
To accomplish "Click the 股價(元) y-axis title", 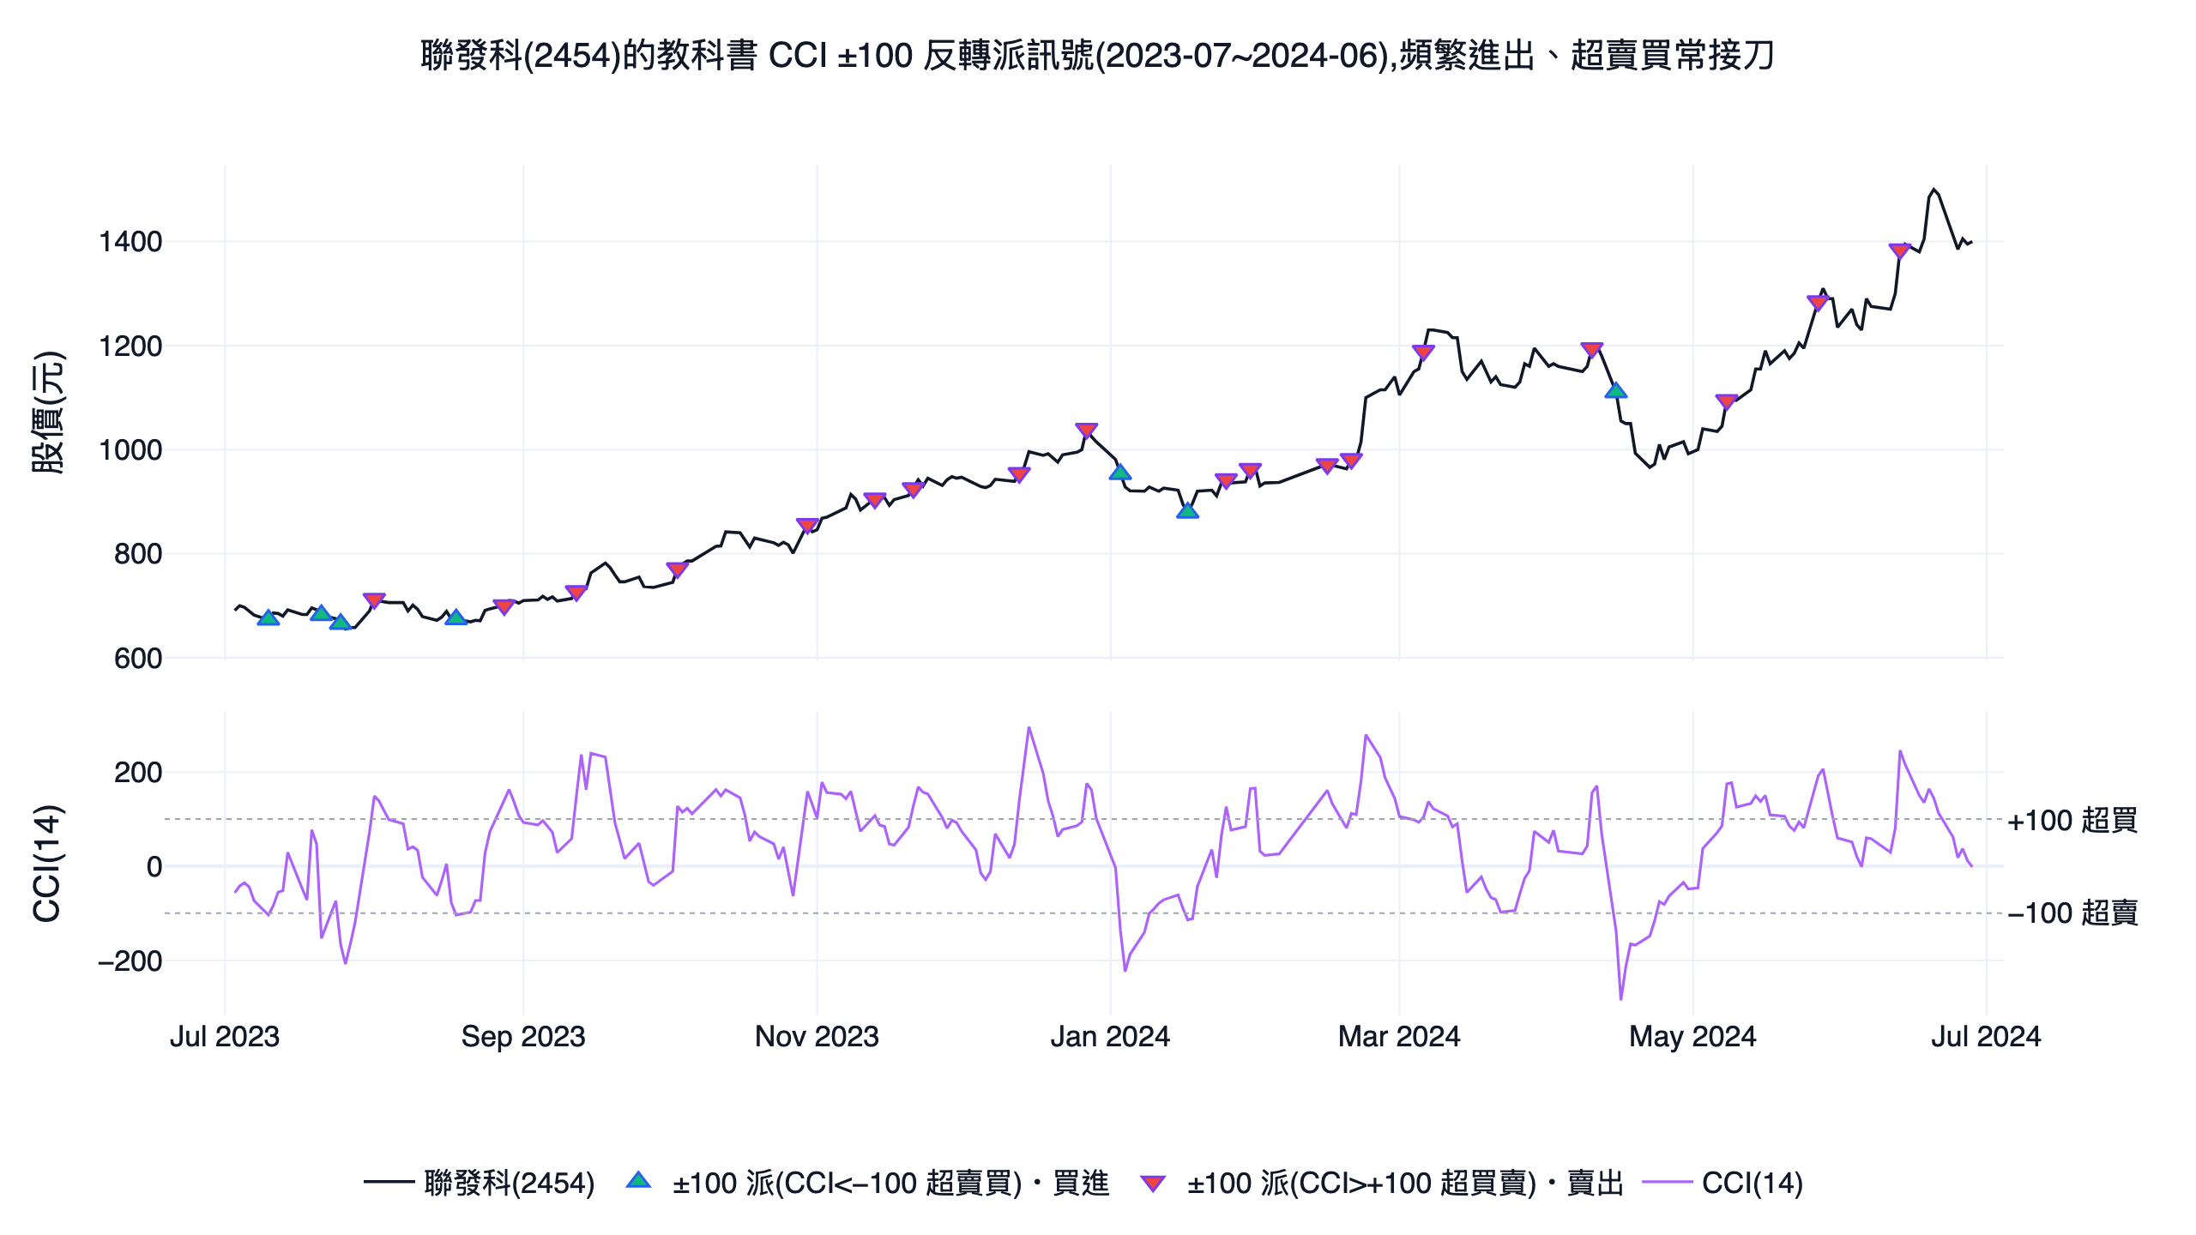I will click(48, 412).
